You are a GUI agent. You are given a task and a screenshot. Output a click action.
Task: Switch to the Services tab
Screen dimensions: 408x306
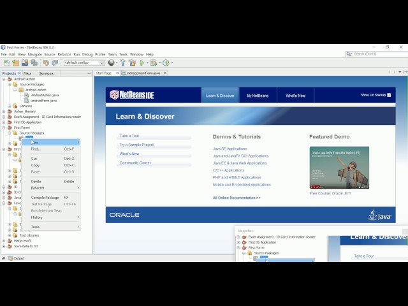(47, 73)
